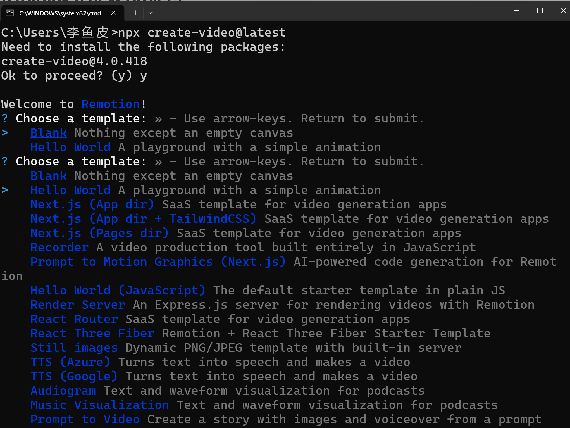Choose the Hello World (JavaScript) template
This screenshot has height=428, width=570.
pyautogui.click(x=118, y=291)
